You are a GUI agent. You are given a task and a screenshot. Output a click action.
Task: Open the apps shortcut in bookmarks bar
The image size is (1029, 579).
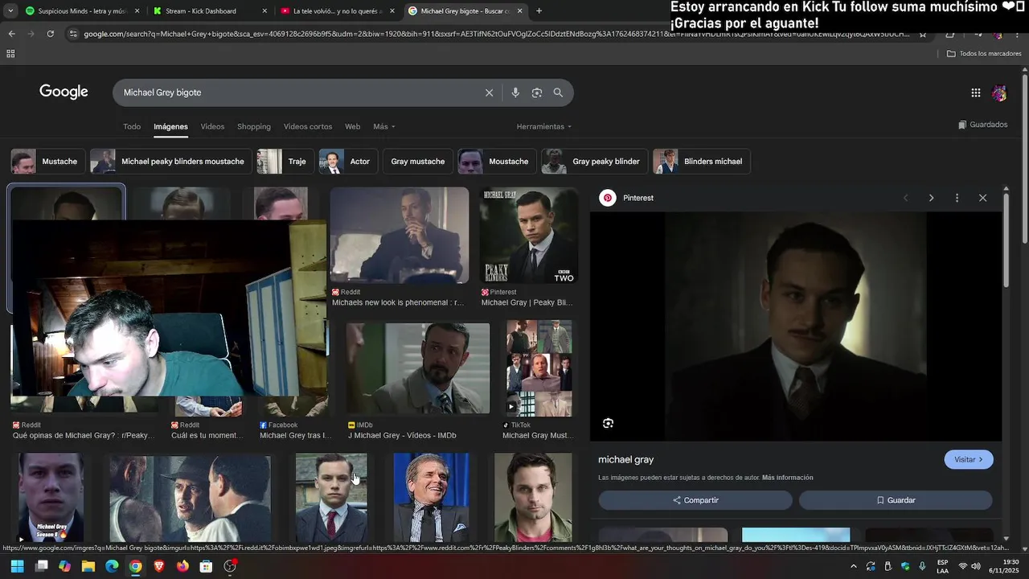pos(10,54)
